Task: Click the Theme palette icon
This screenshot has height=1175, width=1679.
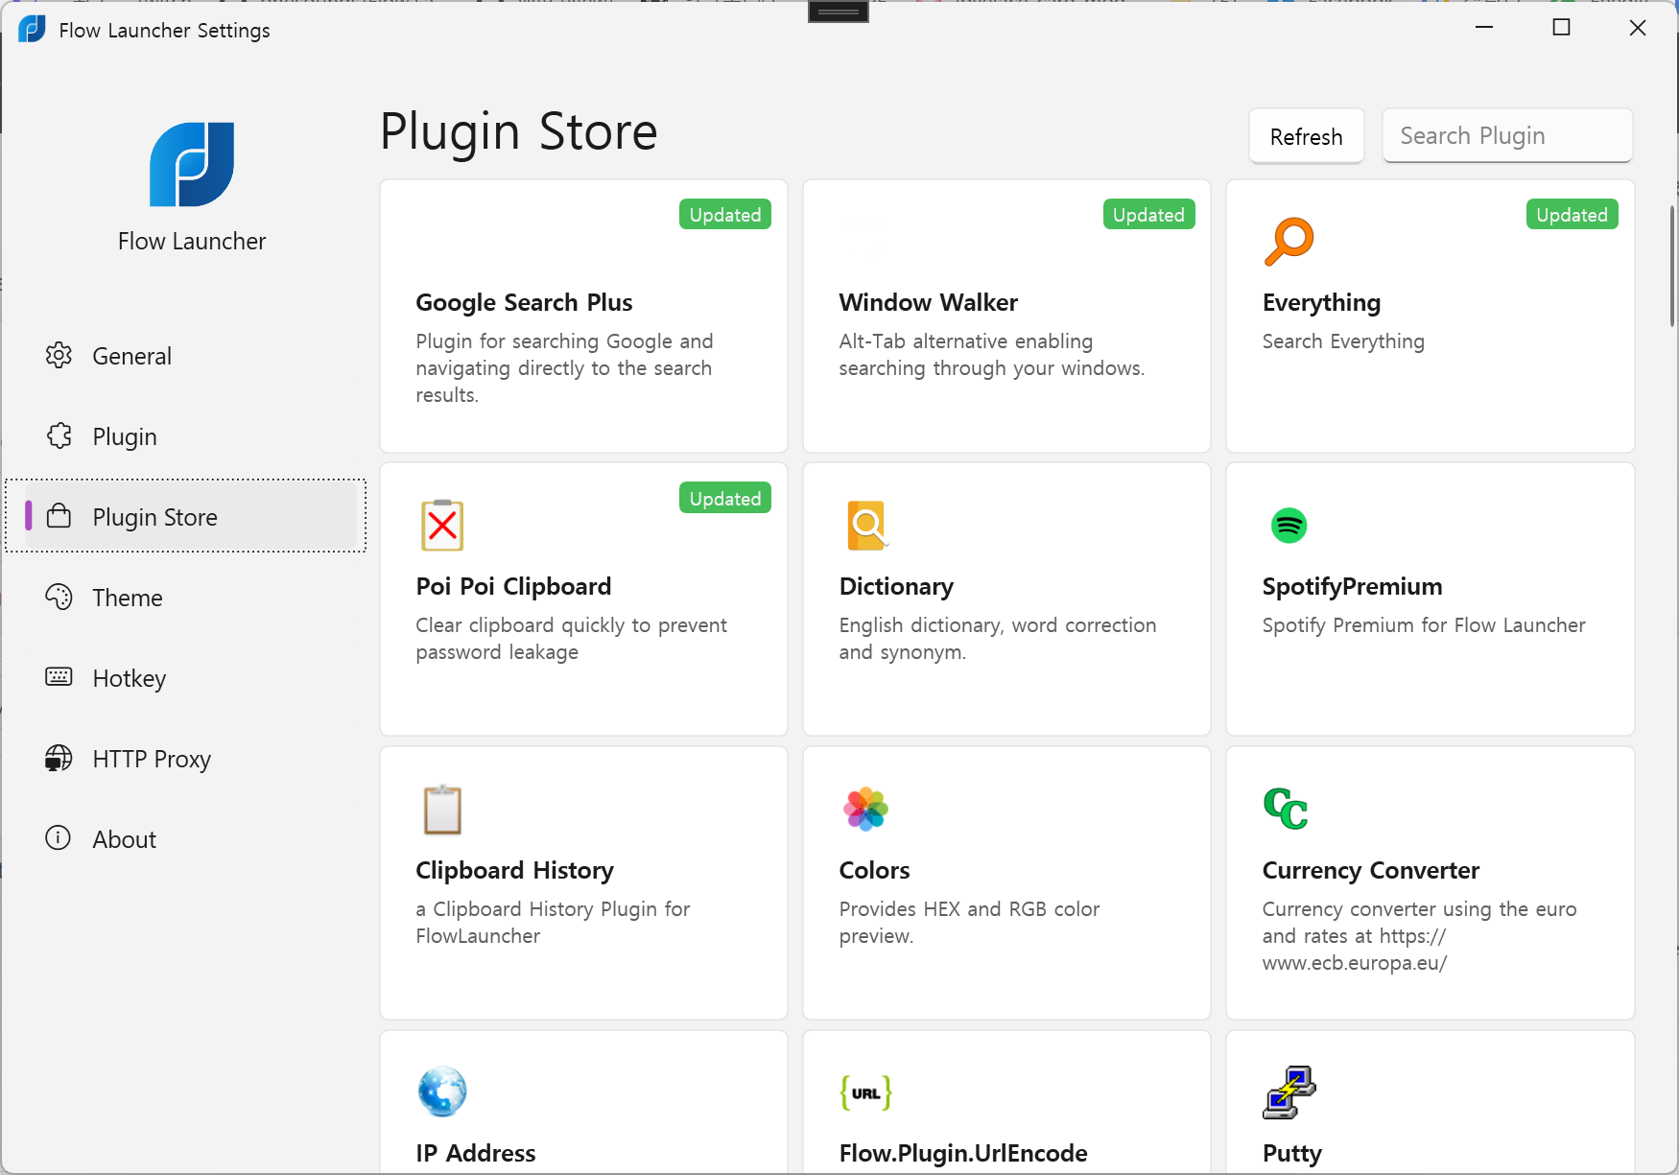Action: 59,597
